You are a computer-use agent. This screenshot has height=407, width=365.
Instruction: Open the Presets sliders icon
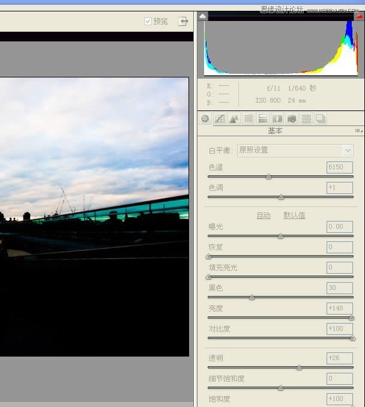[306, 119]
